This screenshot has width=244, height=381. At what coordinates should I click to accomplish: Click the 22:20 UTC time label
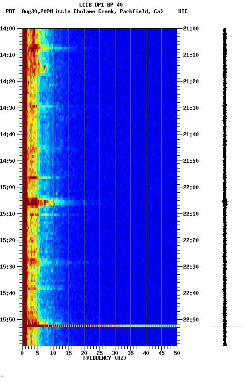click(191, 240)
